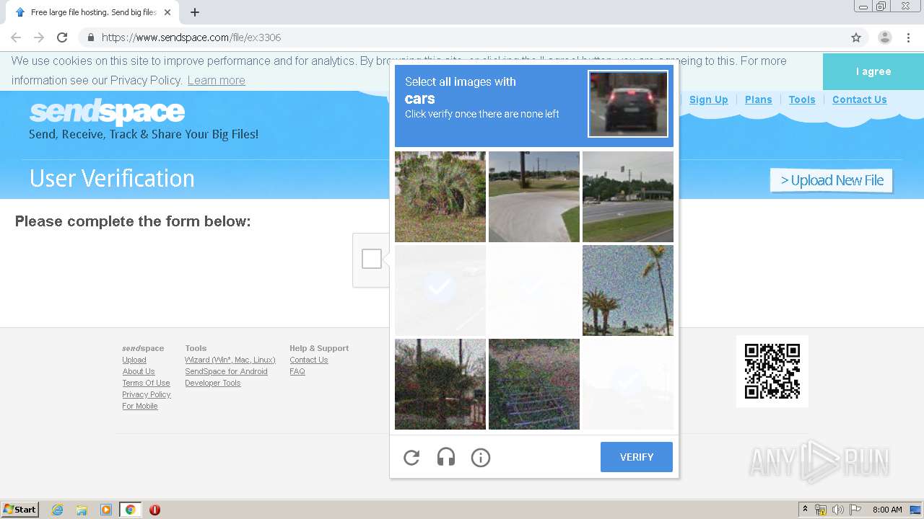
Task: Click the faded checked tile at bottom-right
Action: click(628, 384)
